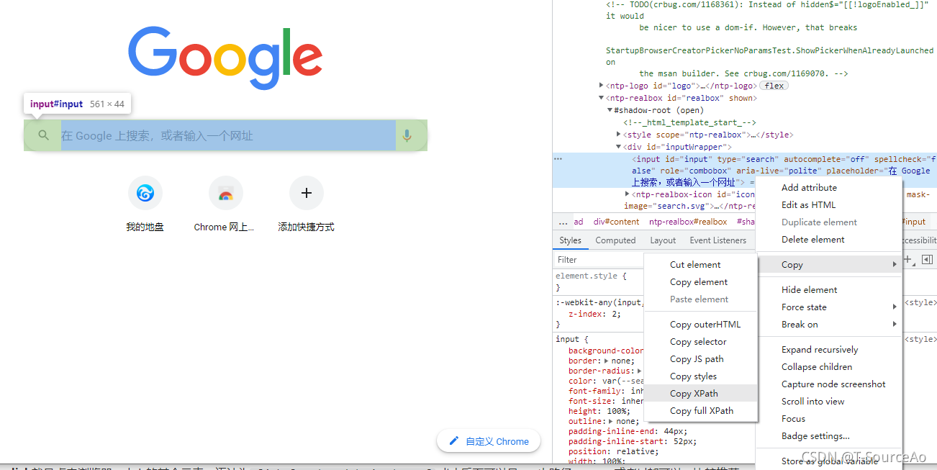Collapse the ntp-realbox element node
This screenshot has height=470, width=937.
602,98
